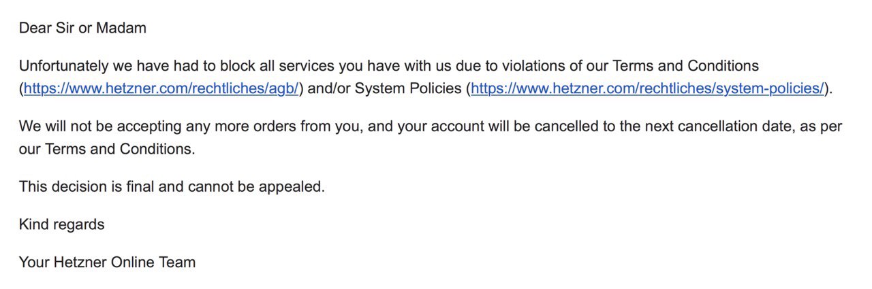This screenshot has height=289, width=872.
Task: Click the 'Kind regards' closing line
Action: (x=62, y=224)
